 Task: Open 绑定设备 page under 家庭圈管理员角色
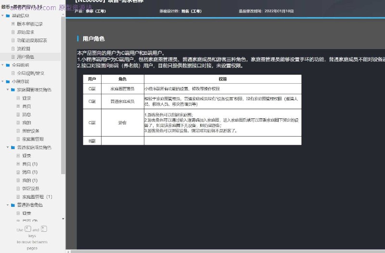point(31,131)
